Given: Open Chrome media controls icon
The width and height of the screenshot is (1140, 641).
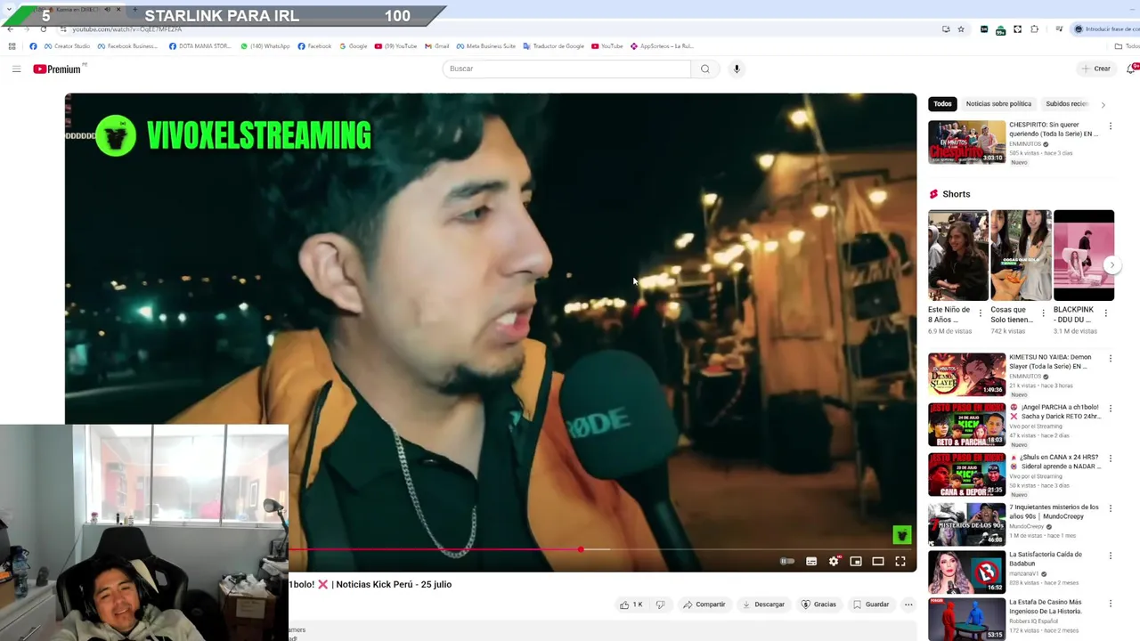Looking at the screenshot, I should pos(1059,28).
